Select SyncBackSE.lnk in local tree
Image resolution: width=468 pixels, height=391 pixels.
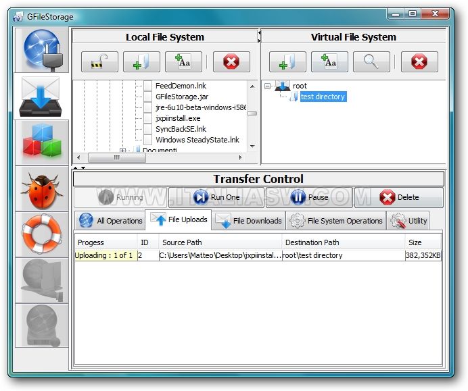(x=181, y=129)
